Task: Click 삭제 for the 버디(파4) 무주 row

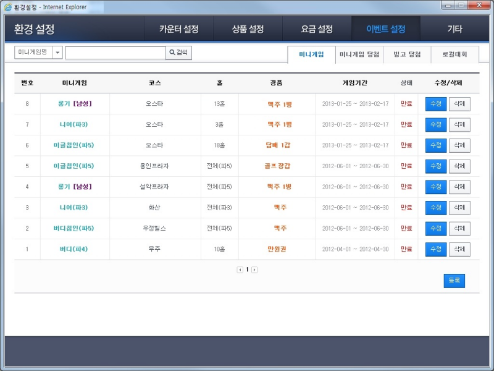Action: tap(459, 249)
